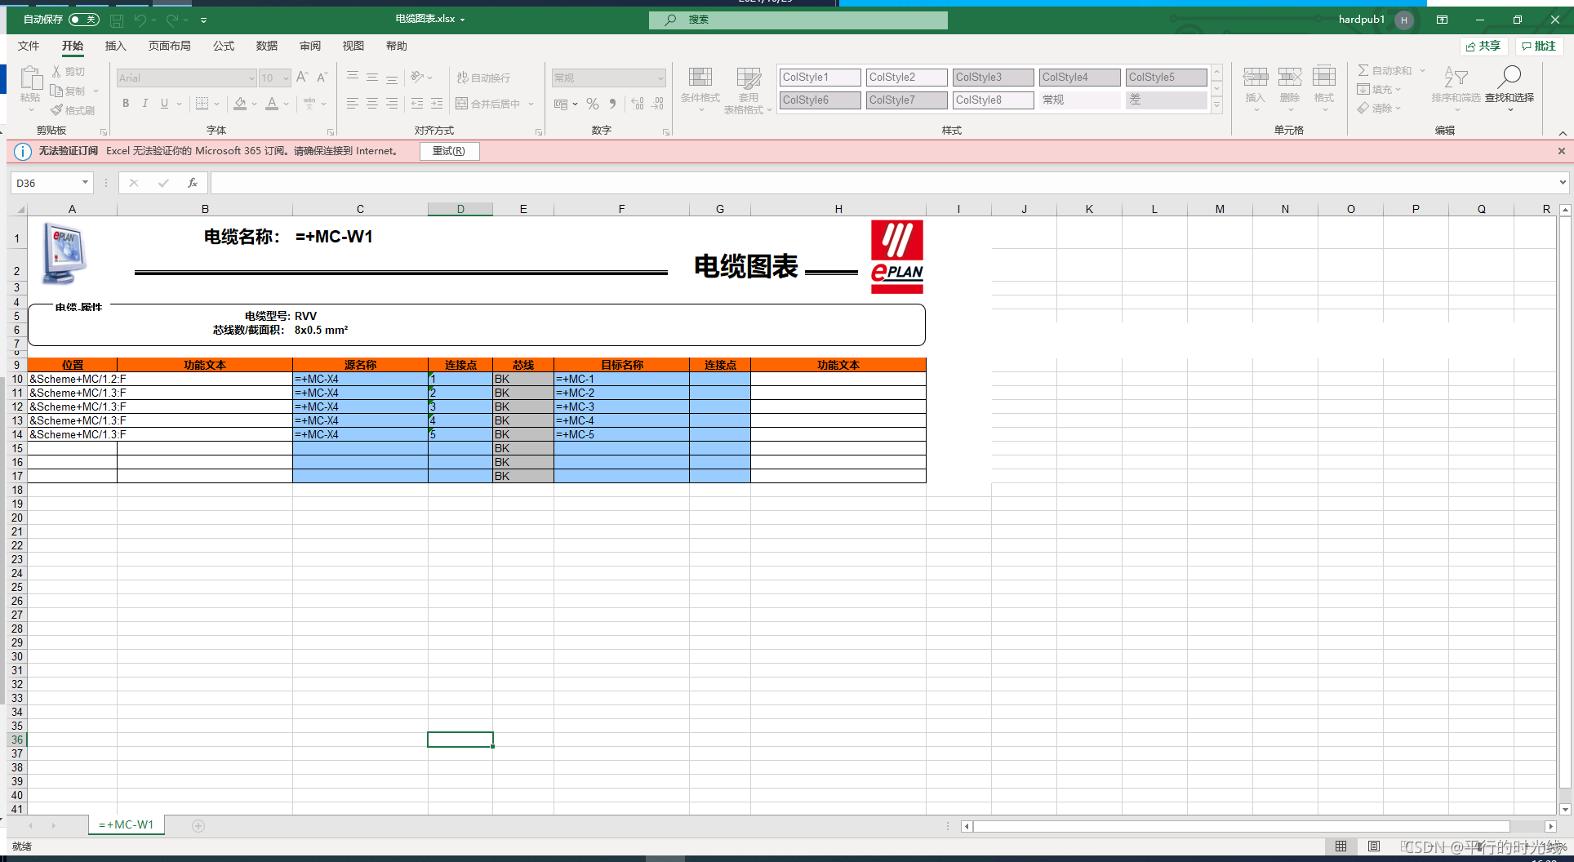Click the Undo arrow icon
This screenshot has height=862, width=1574.
click(x=140, y=20)
